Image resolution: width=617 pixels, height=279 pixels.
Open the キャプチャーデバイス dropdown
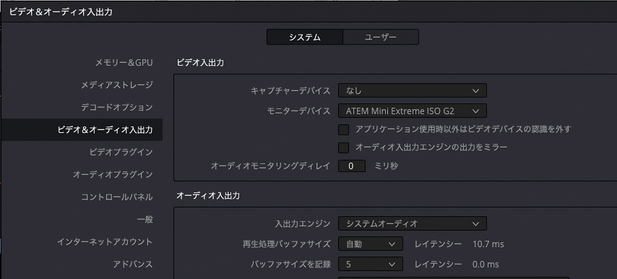click(412, 90)
